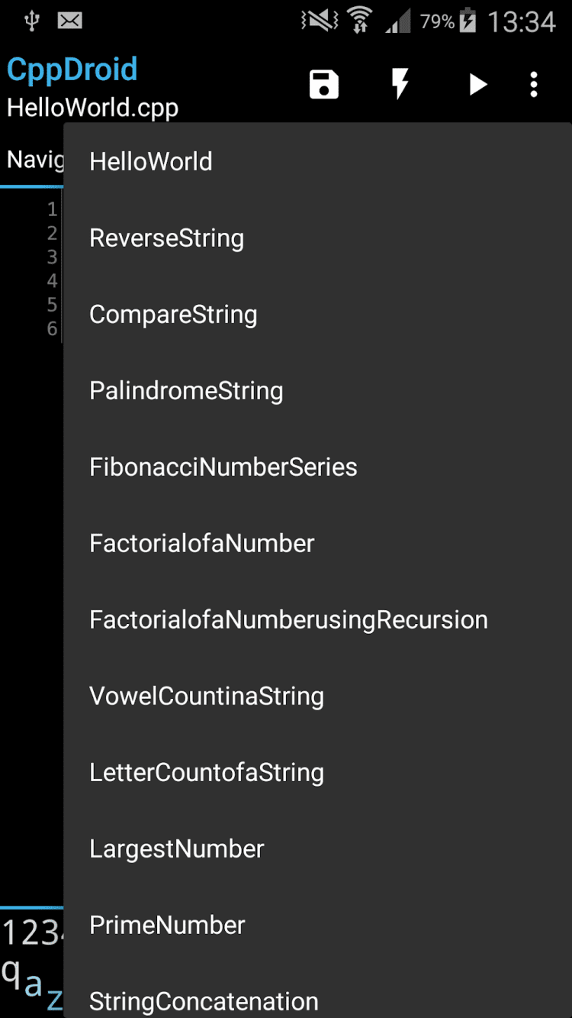572x1018 pixels.
Task: Select HelloWorld from the examples list
Action: pyautogui.click(x=151, y=162)
